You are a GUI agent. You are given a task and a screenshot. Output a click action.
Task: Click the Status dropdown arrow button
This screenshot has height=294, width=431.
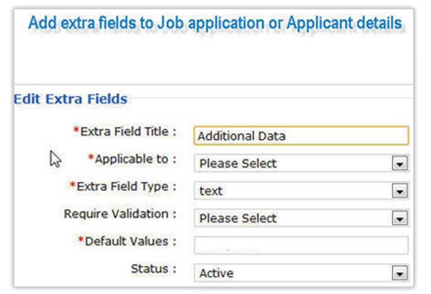[399, 273]
